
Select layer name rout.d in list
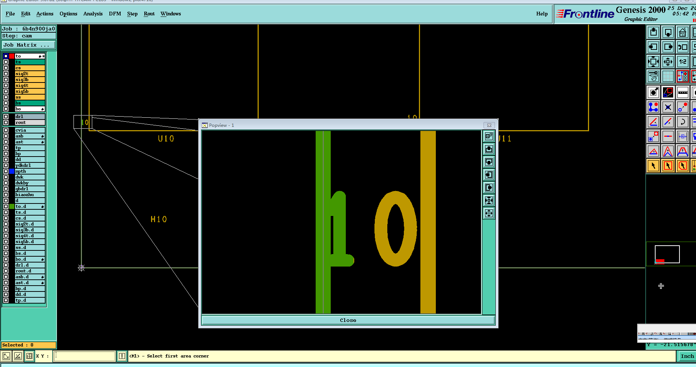[30, 271]
